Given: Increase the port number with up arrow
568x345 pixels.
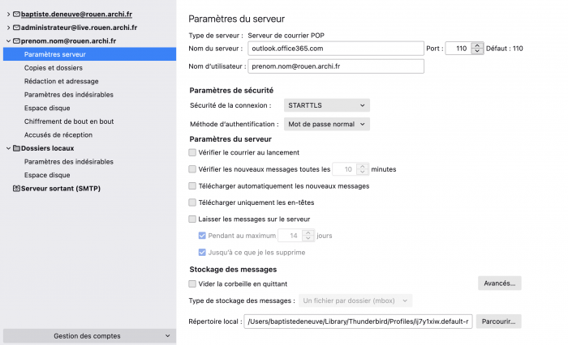Looking at the screenshot, I should [477, 45].
